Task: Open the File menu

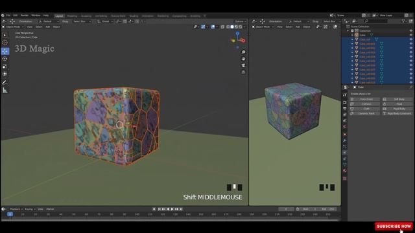Action: (x=8, y=16)
